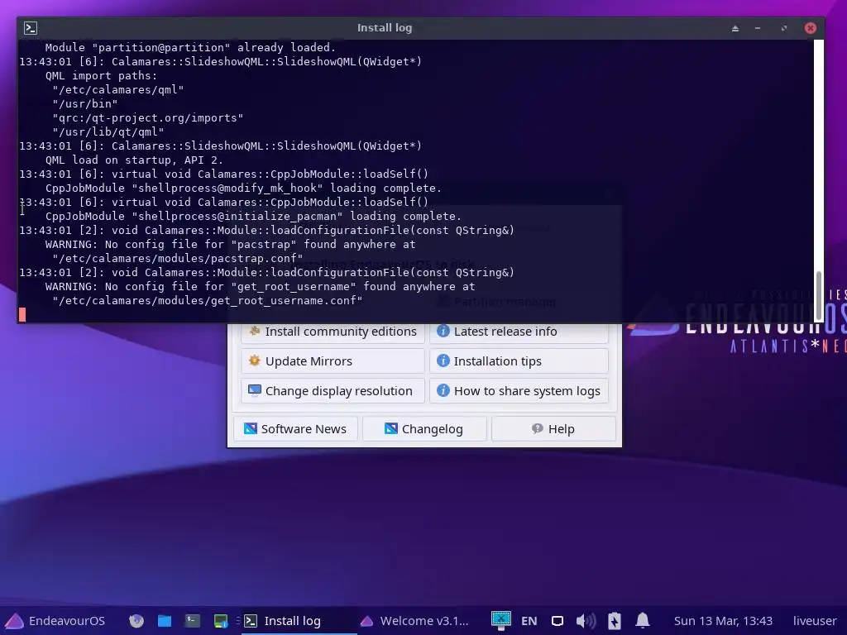Screen dimensions: 847x635
Task: Open the EndeavourOS application menu
Action: [x=55, y=621]
